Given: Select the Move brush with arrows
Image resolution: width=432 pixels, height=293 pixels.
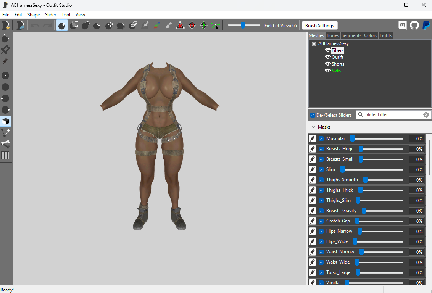Looking at the screenshot, I should (109, 25).
